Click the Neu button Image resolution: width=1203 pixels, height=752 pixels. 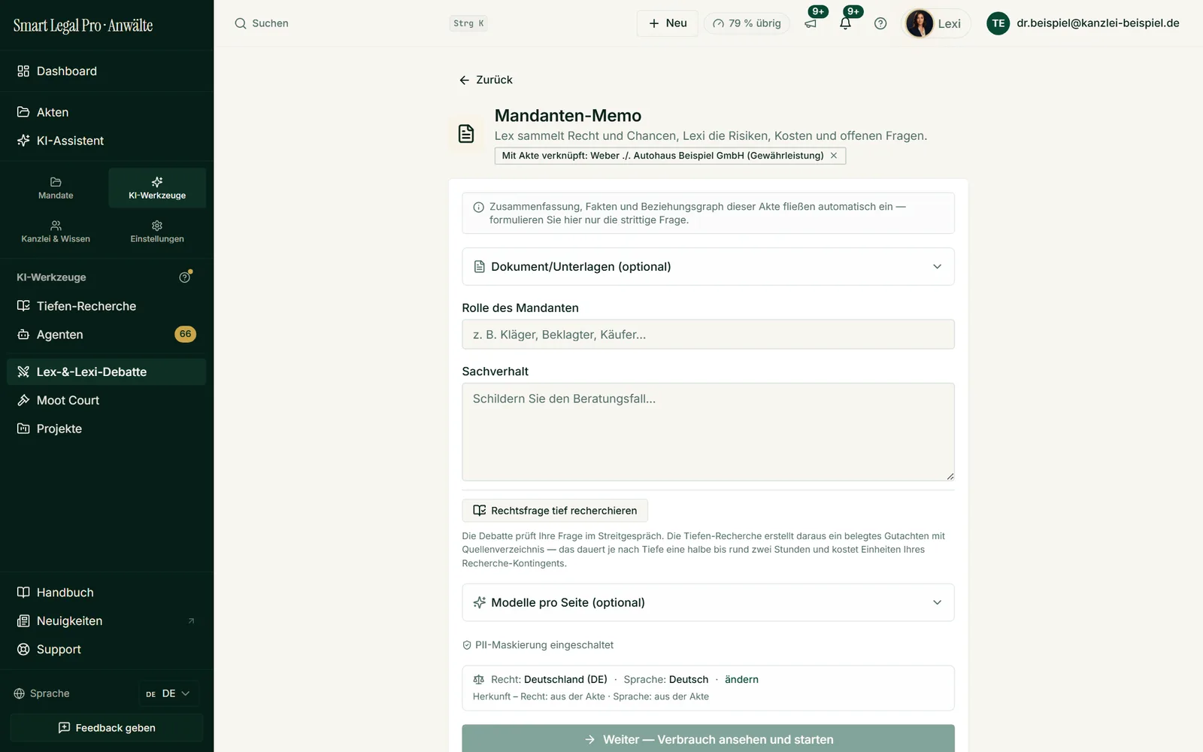(668, 23)
